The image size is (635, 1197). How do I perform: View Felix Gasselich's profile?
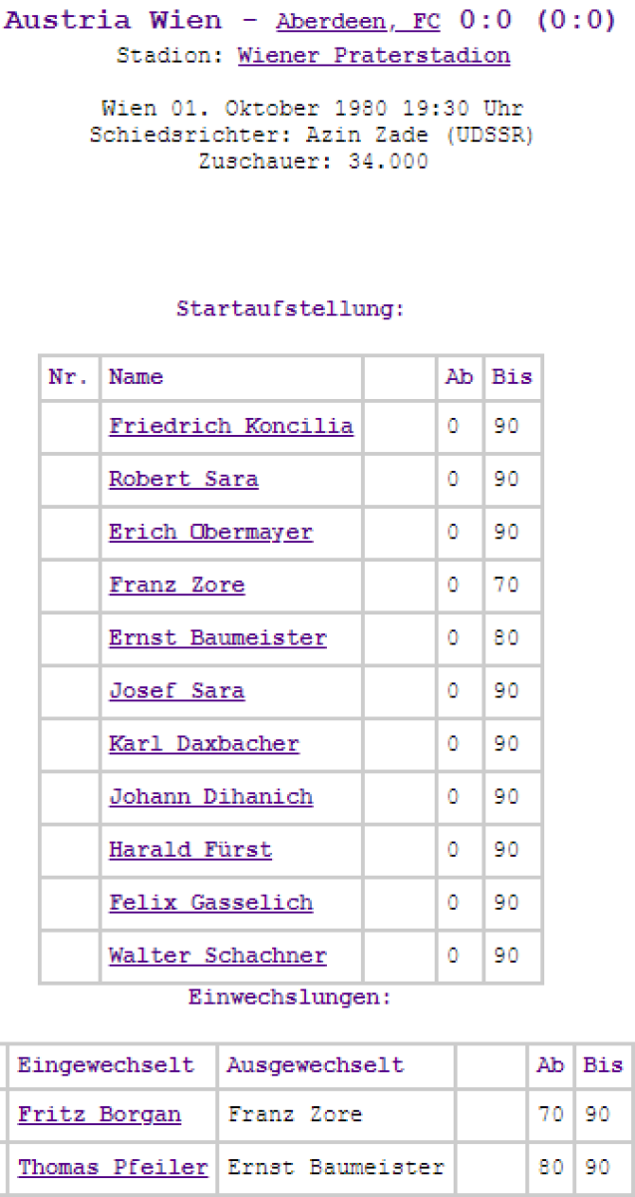pyautogui.click(x=210, y=903)
